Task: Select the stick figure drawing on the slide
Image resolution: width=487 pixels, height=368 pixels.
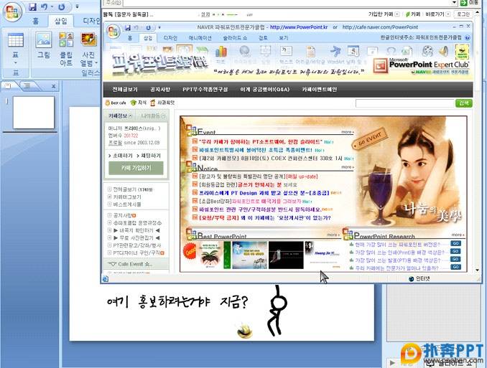Action: coord(277,311)
